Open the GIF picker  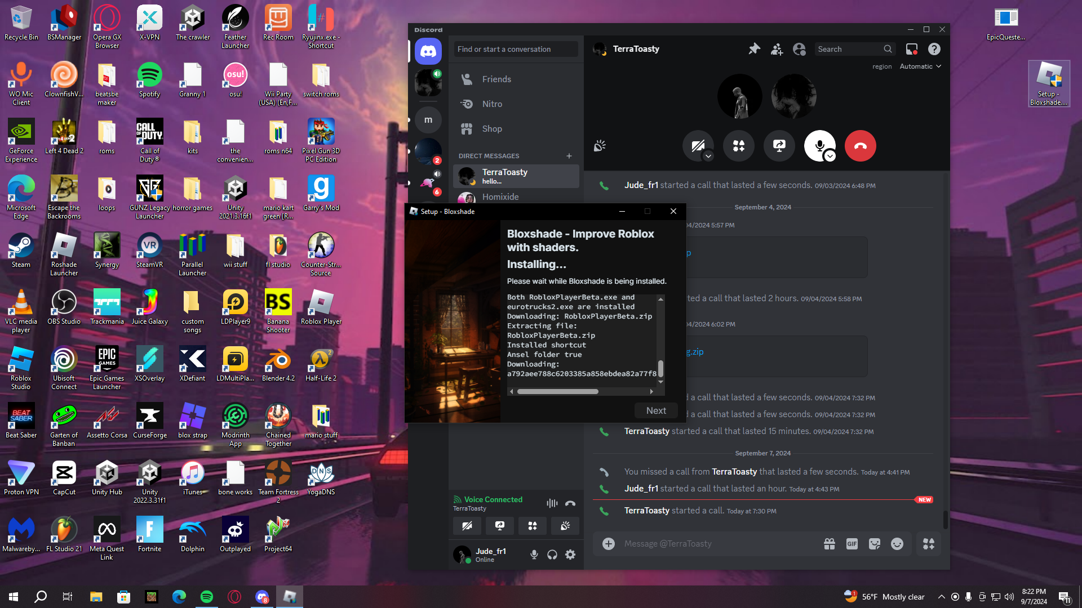point(852,544)
